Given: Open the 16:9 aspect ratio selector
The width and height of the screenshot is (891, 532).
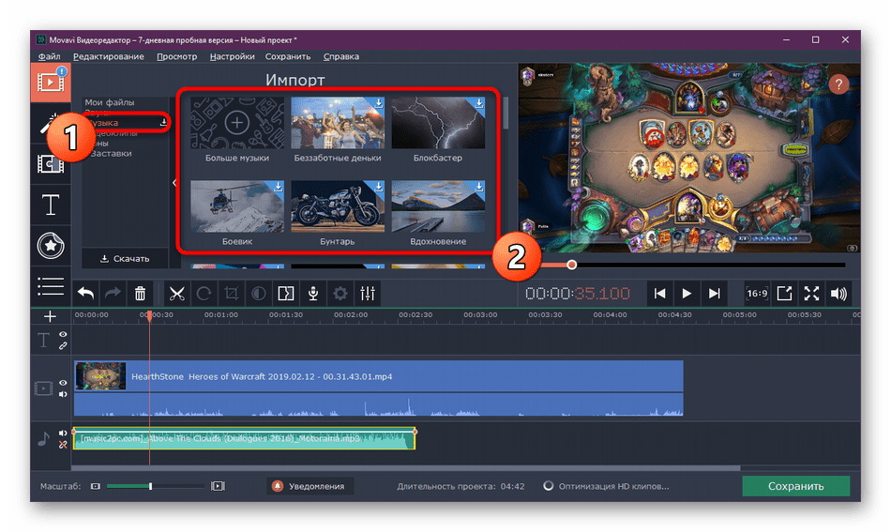Looking at the screenshot, I should (756, 294).
